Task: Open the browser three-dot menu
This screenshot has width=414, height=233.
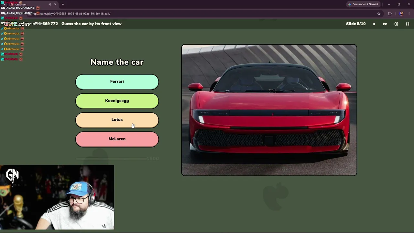Action: tap(409, 14)
